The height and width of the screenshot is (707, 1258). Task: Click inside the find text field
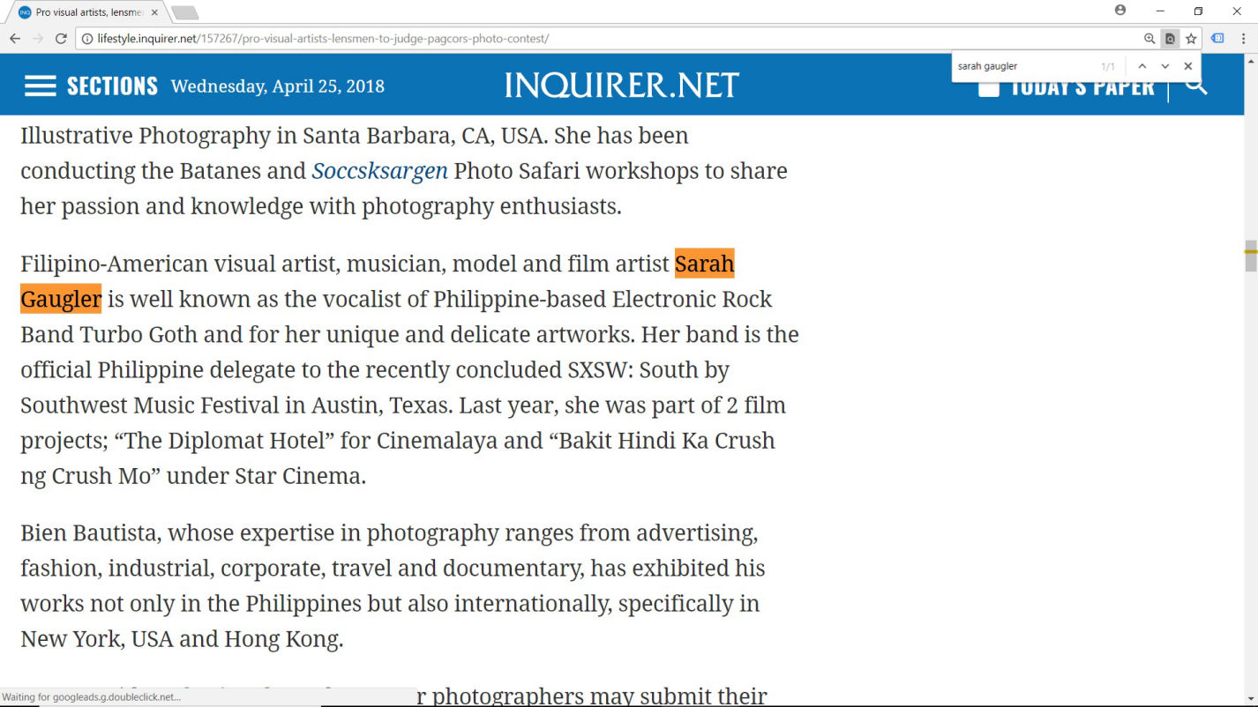click(x=1023, y=66)
